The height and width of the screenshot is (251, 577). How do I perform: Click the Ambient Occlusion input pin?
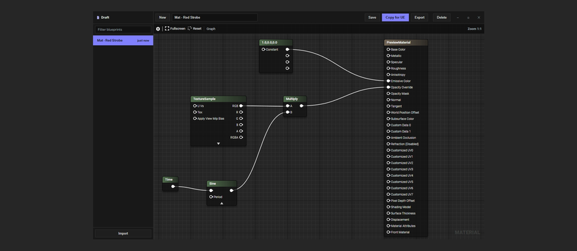[388, 138]
